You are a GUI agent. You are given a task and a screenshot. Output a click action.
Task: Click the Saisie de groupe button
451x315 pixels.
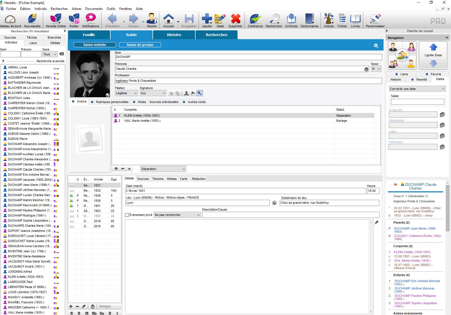point(140,45)
